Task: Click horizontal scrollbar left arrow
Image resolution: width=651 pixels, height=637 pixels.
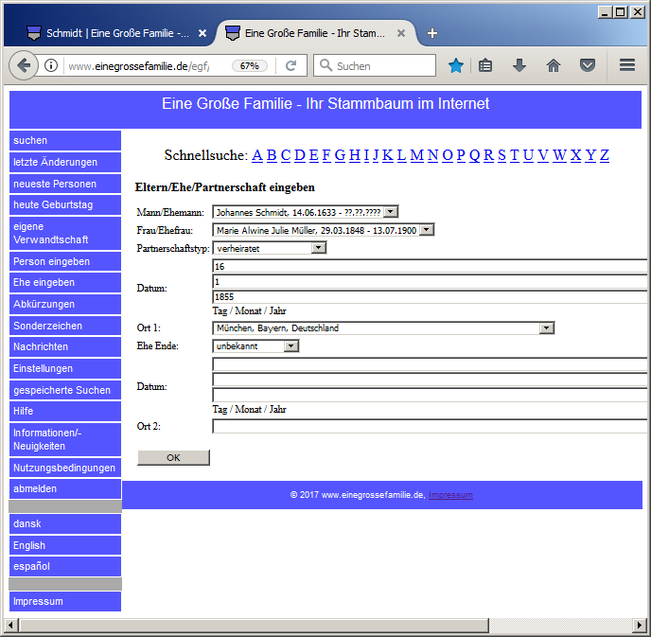Action: (10, 625)
